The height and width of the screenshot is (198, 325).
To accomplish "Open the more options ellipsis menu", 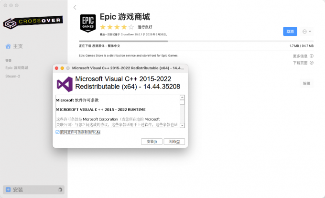I will point(307,32).
